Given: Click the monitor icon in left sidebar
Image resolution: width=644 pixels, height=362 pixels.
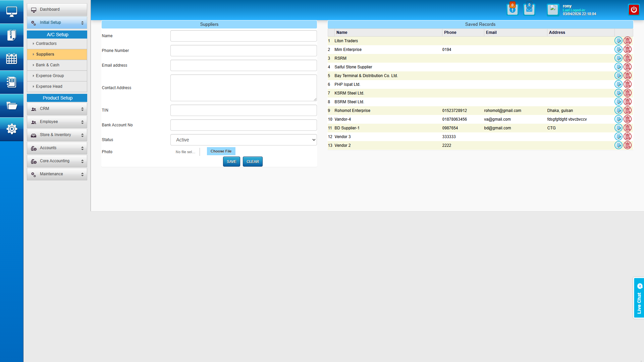Looking at the screenshot, I should tap(12, 12).
